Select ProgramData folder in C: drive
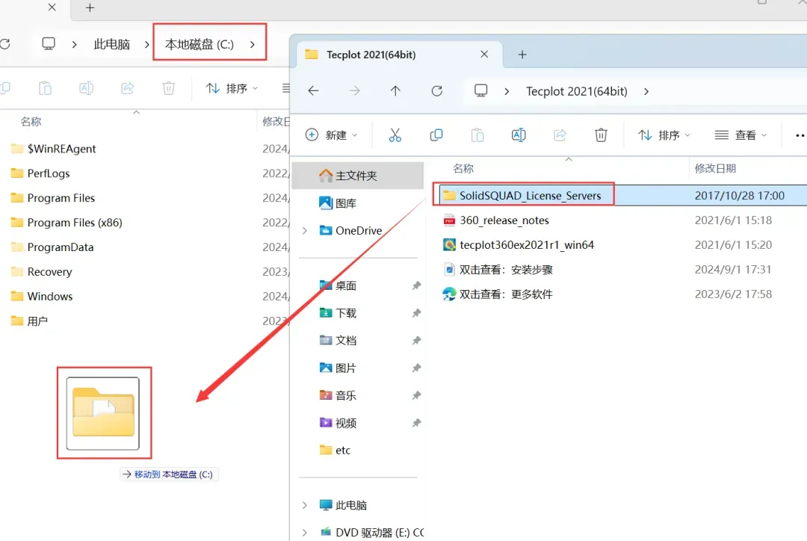Viewport: 807px width, 541px height. pyautogui.click(x=52, y=247)
